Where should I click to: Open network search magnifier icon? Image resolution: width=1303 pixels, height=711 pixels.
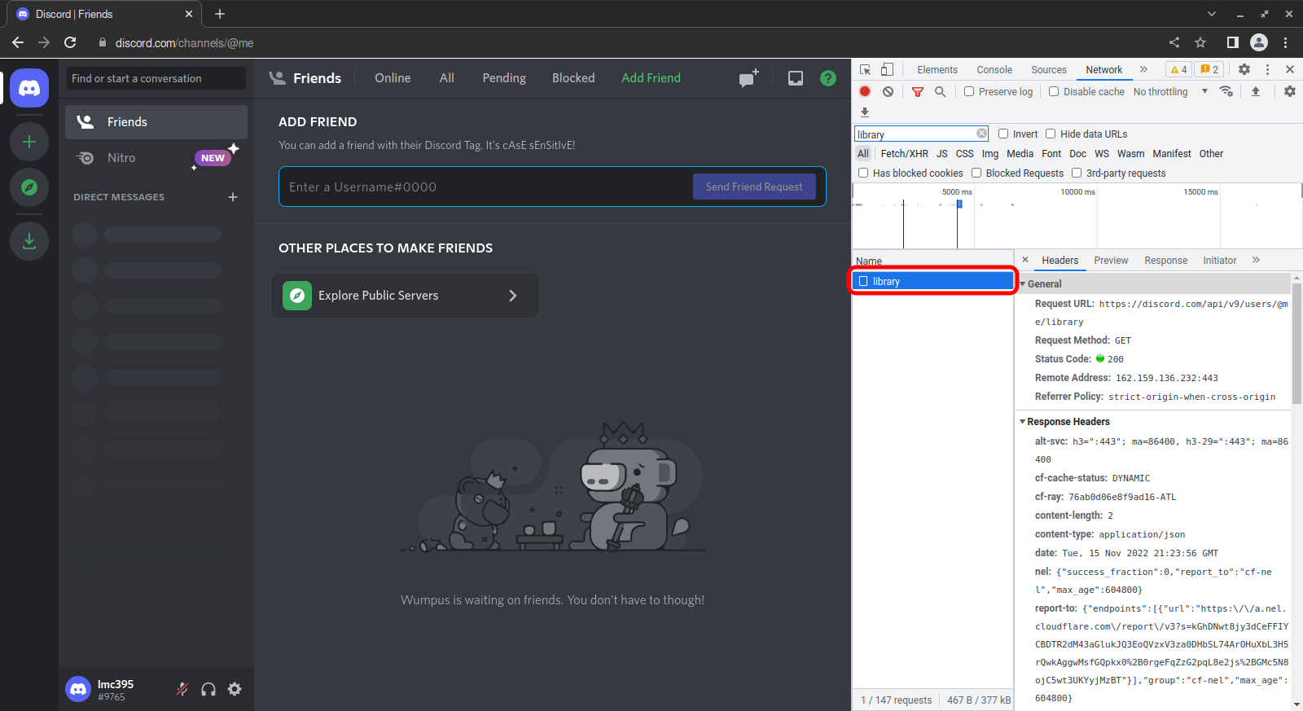pyautogui.click(x=941, y=91)
